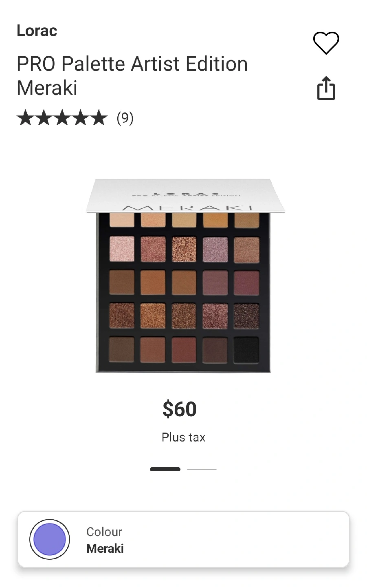Click the black eyeshadow pan in palette

click(246, 349)
